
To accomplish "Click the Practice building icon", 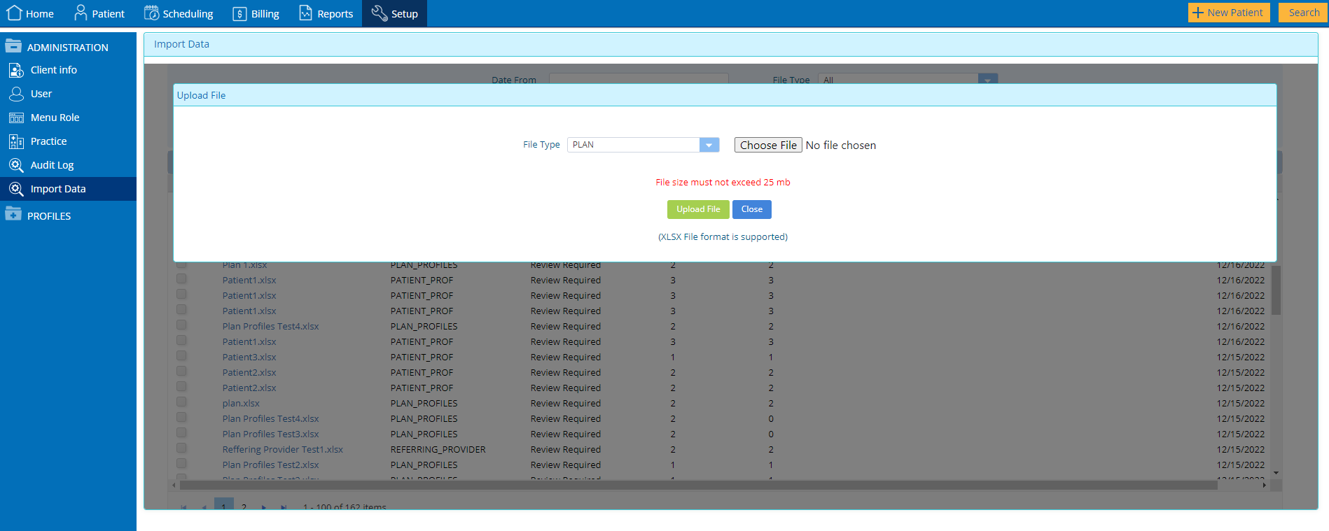I will click(x=16, y=141).
